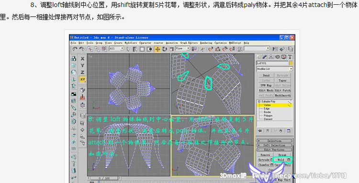The image size is (359, 183).
Task: Toggle Window/Crossing selection mode
Action: [x=149, y=49]
